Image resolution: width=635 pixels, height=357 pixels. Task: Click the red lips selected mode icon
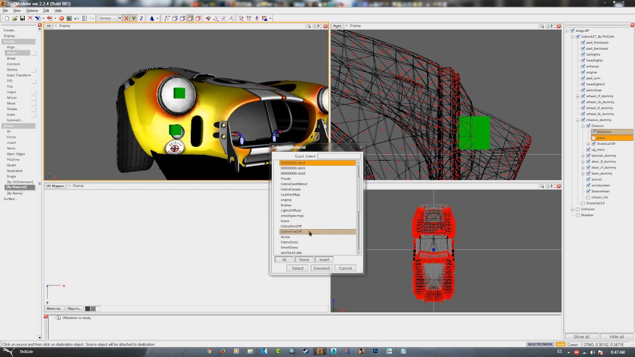(x=208, y=18)
